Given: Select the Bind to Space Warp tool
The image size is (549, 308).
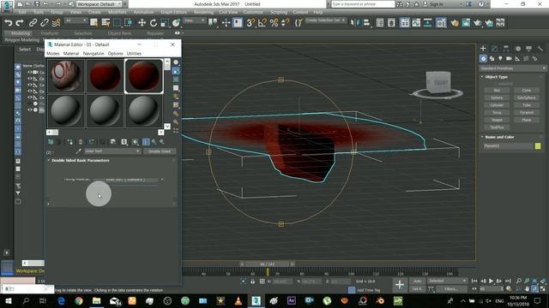Looking at the screenshot, I should [x=56, y=23].
